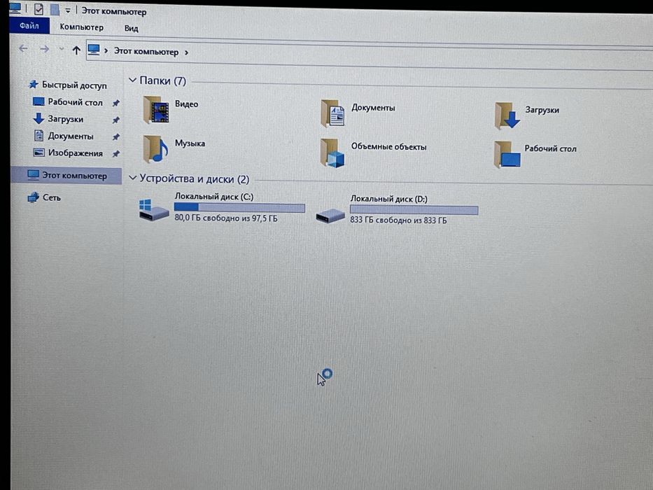The height and width of the screenshot is (490, 653).
Task: Click the text 80,0 ГБ свободно из 97,5 ГБ
Action: (226, 218)
